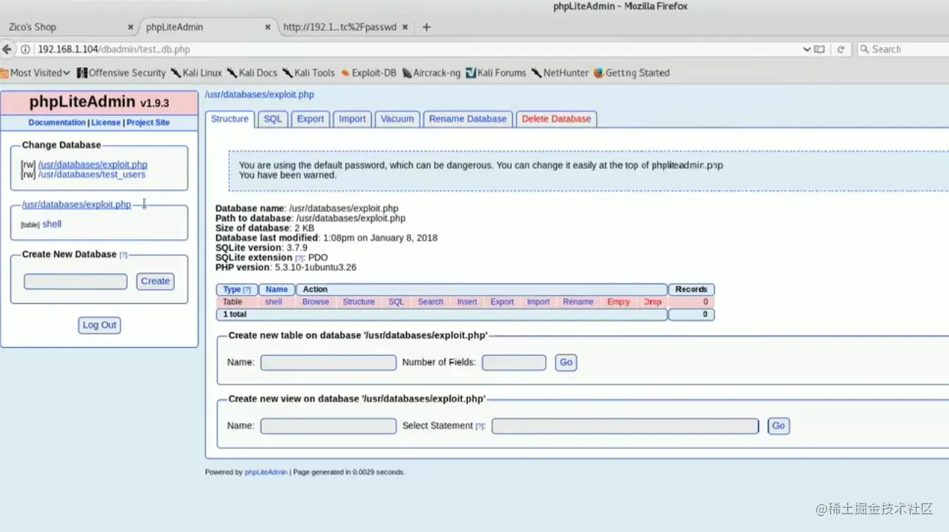Click Go button for create new table
This screenshot has height=532, width=949.
tap(566, 362)
